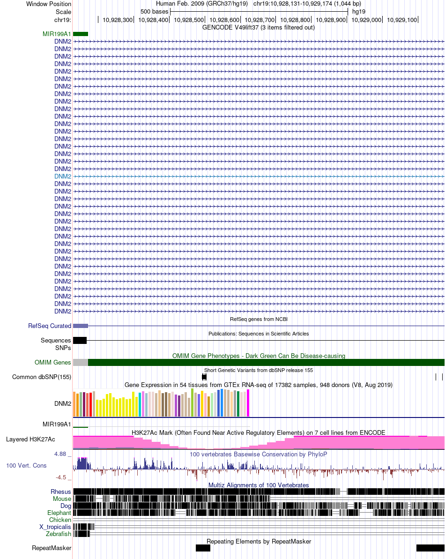445x559 pixels.
Task: Open the Common dbSNP(155) track label
Action: point(42,377)
